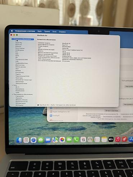Select Контроллер in the sidebar
Viewport: 133px width, 177px height.
[x=20, y=72]
